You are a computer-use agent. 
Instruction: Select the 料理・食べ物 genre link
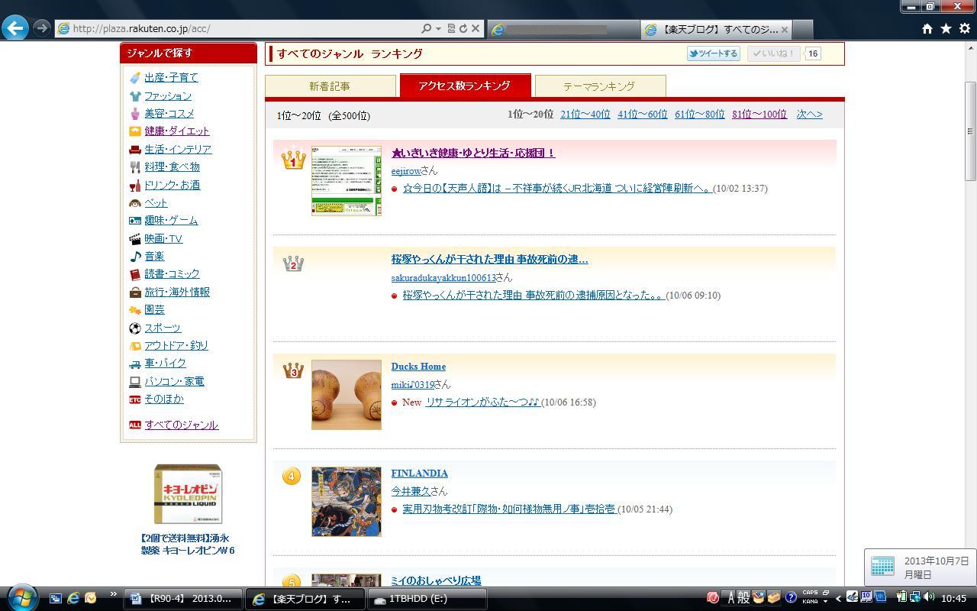tap(172, 166)
